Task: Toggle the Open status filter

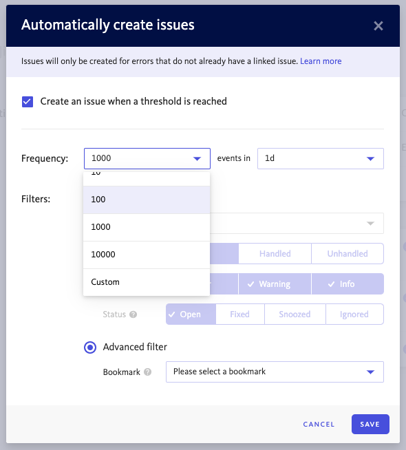Action: 191,314
